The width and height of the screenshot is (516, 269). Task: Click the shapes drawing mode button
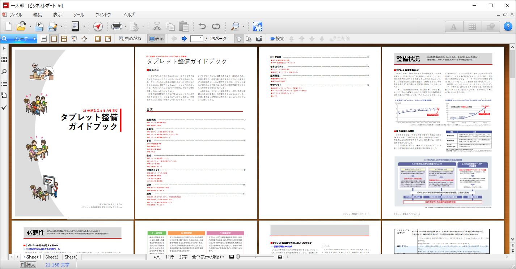pyautogui.click(x=490, y=26)
